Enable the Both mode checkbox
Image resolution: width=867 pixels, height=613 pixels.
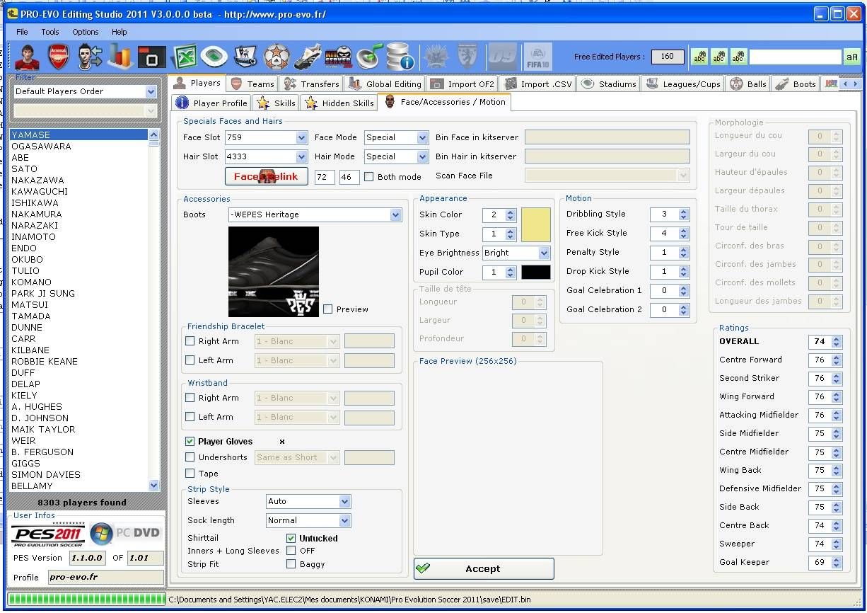(368, 177)
